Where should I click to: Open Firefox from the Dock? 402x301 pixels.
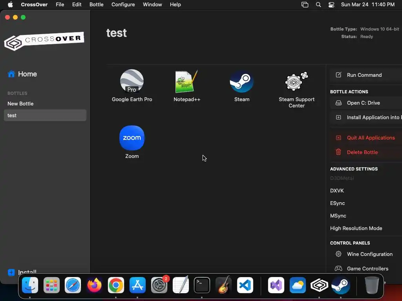coord(94,285)
